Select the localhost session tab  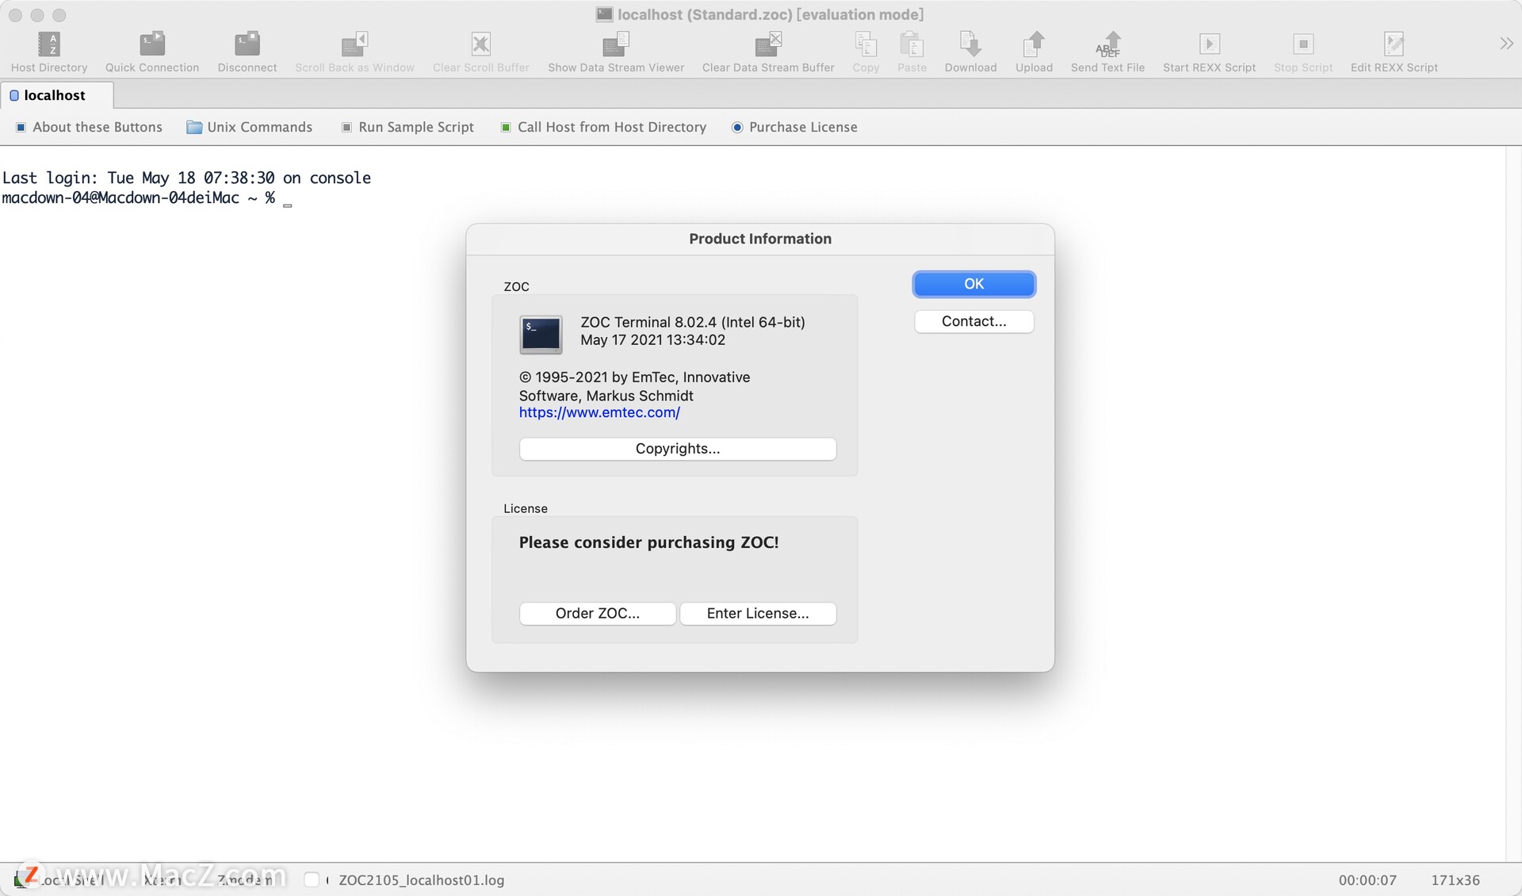[54, 95]
